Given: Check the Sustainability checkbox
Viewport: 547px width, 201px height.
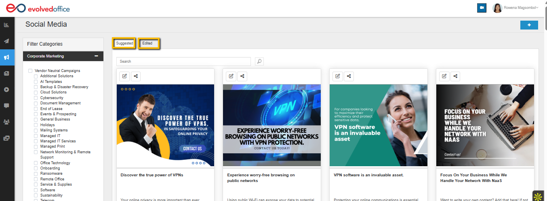Looking at the screenshot, I should (36, 195).
